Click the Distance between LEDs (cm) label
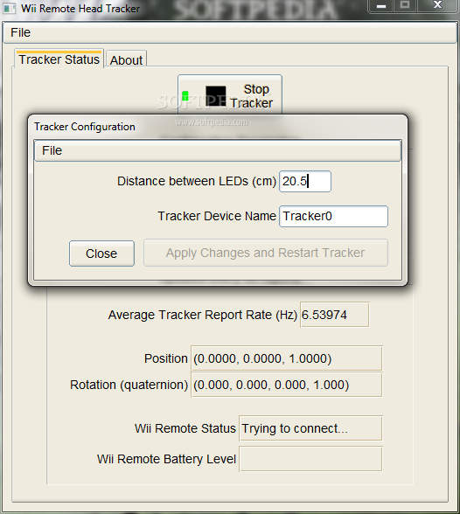Image resolution: width=460 pixels, height=514 pixels. (197, 181)
